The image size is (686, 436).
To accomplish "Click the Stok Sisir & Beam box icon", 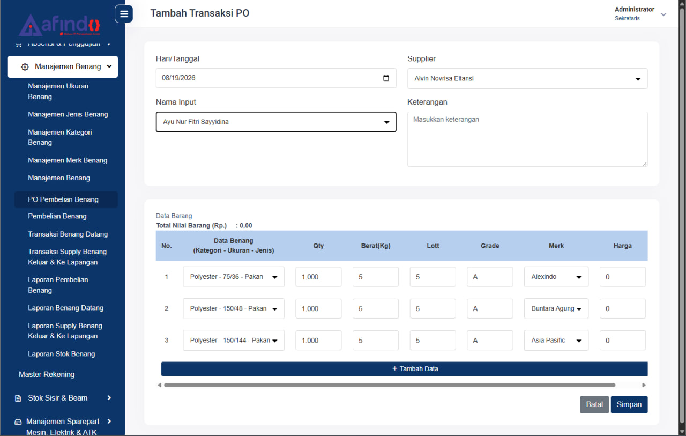I will 18,398.
